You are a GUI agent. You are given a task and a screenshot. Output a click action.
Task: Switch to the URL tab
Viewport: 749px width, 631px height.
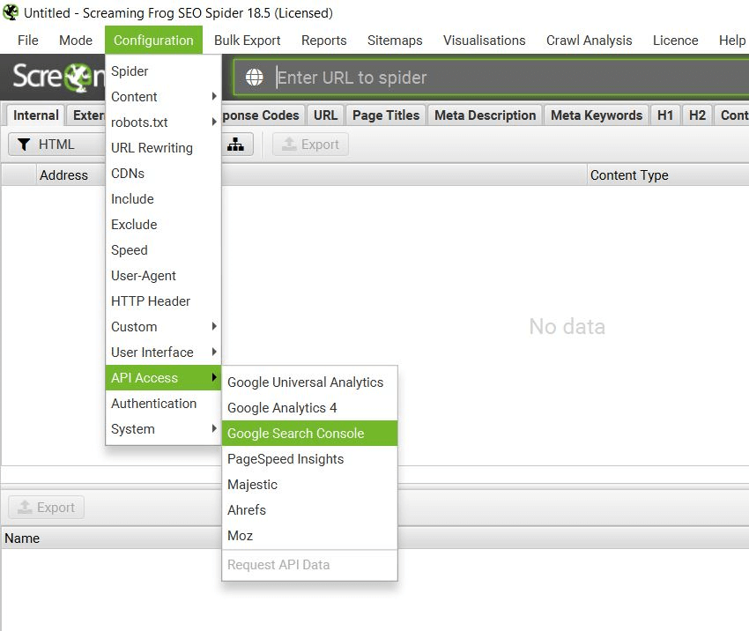(x=325, y=115)
